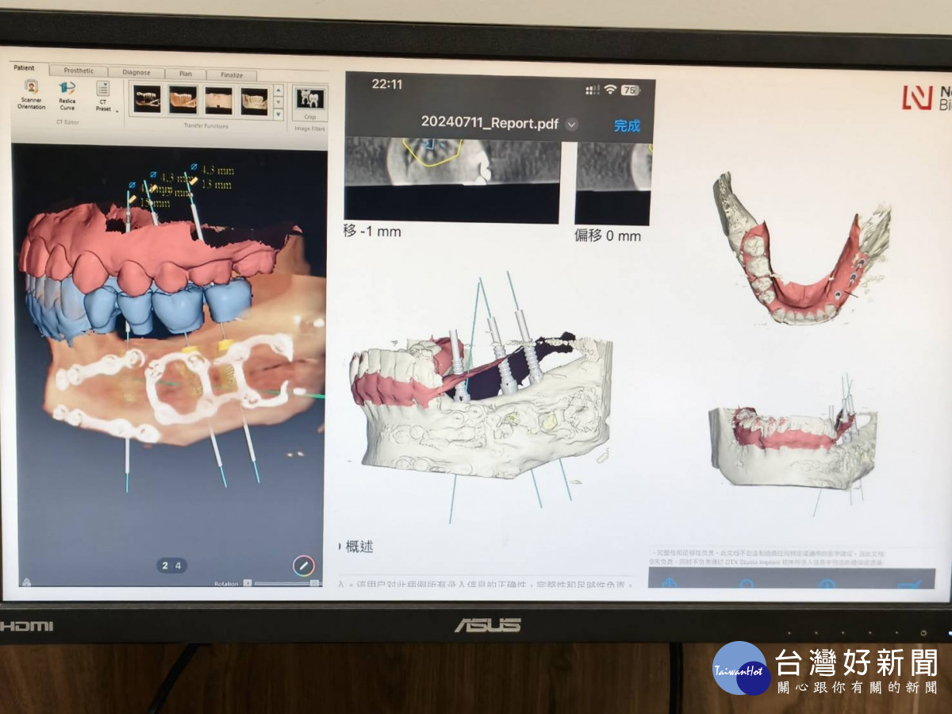Switch to the Prosthetic tab
This screenshot has height=714, width=952.
tap(79, 71)
